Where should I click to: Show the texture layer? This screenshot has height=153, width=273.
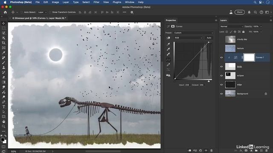tap(221, 48)
